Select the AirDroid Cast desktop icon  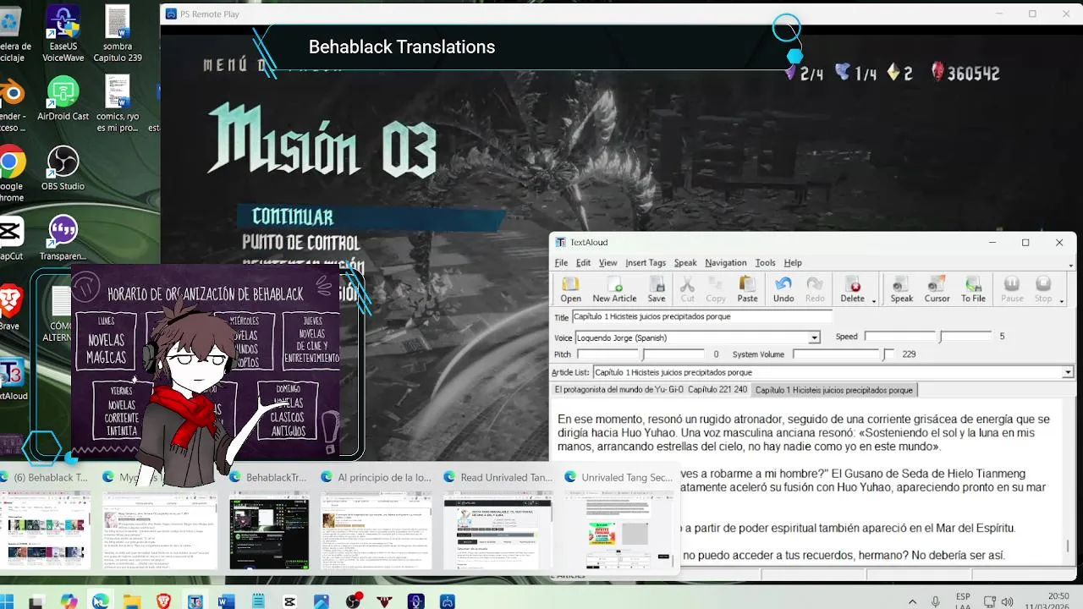[63, 99]
